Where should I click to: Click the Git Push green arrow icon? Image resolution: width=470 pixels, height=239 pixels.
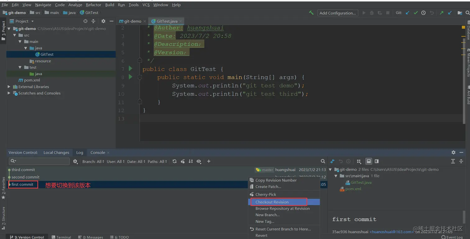pyautogui.click(x=441, y=13)
